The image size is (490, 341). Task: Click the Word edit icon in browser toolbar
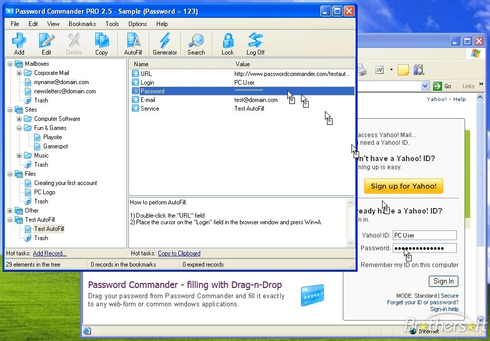(x=379, y=70)
